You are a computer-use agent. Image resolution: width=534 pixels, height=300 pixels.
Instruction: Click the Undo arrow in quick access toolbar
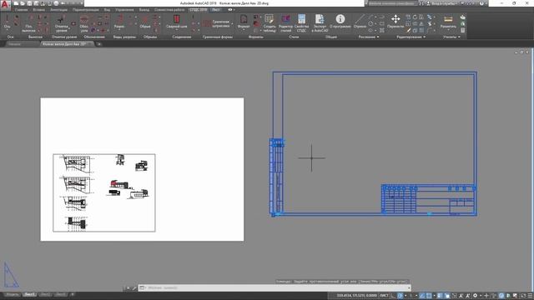point(63,3)
